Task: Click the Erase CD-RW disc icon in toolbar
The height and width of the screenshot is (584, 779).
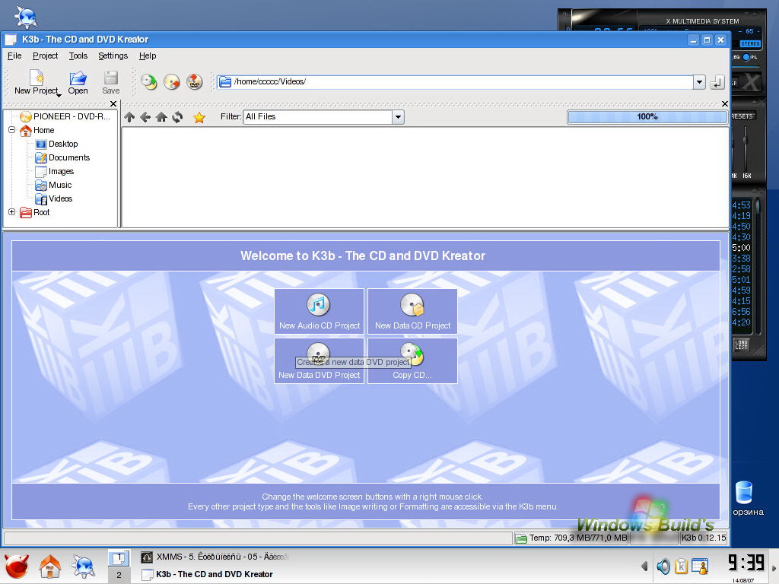Action: (172, 81)
